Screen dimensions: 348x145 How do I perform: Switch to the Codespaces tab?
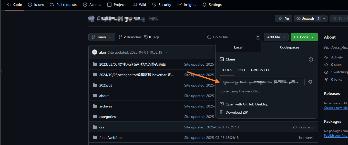coord(290,47)
